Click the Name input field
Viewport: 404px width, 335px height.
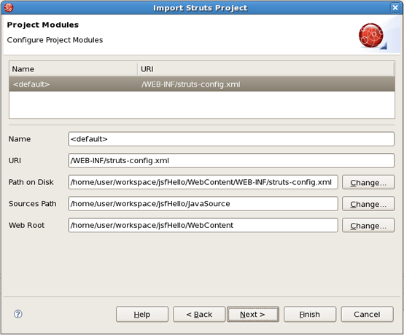click(231, 139)
